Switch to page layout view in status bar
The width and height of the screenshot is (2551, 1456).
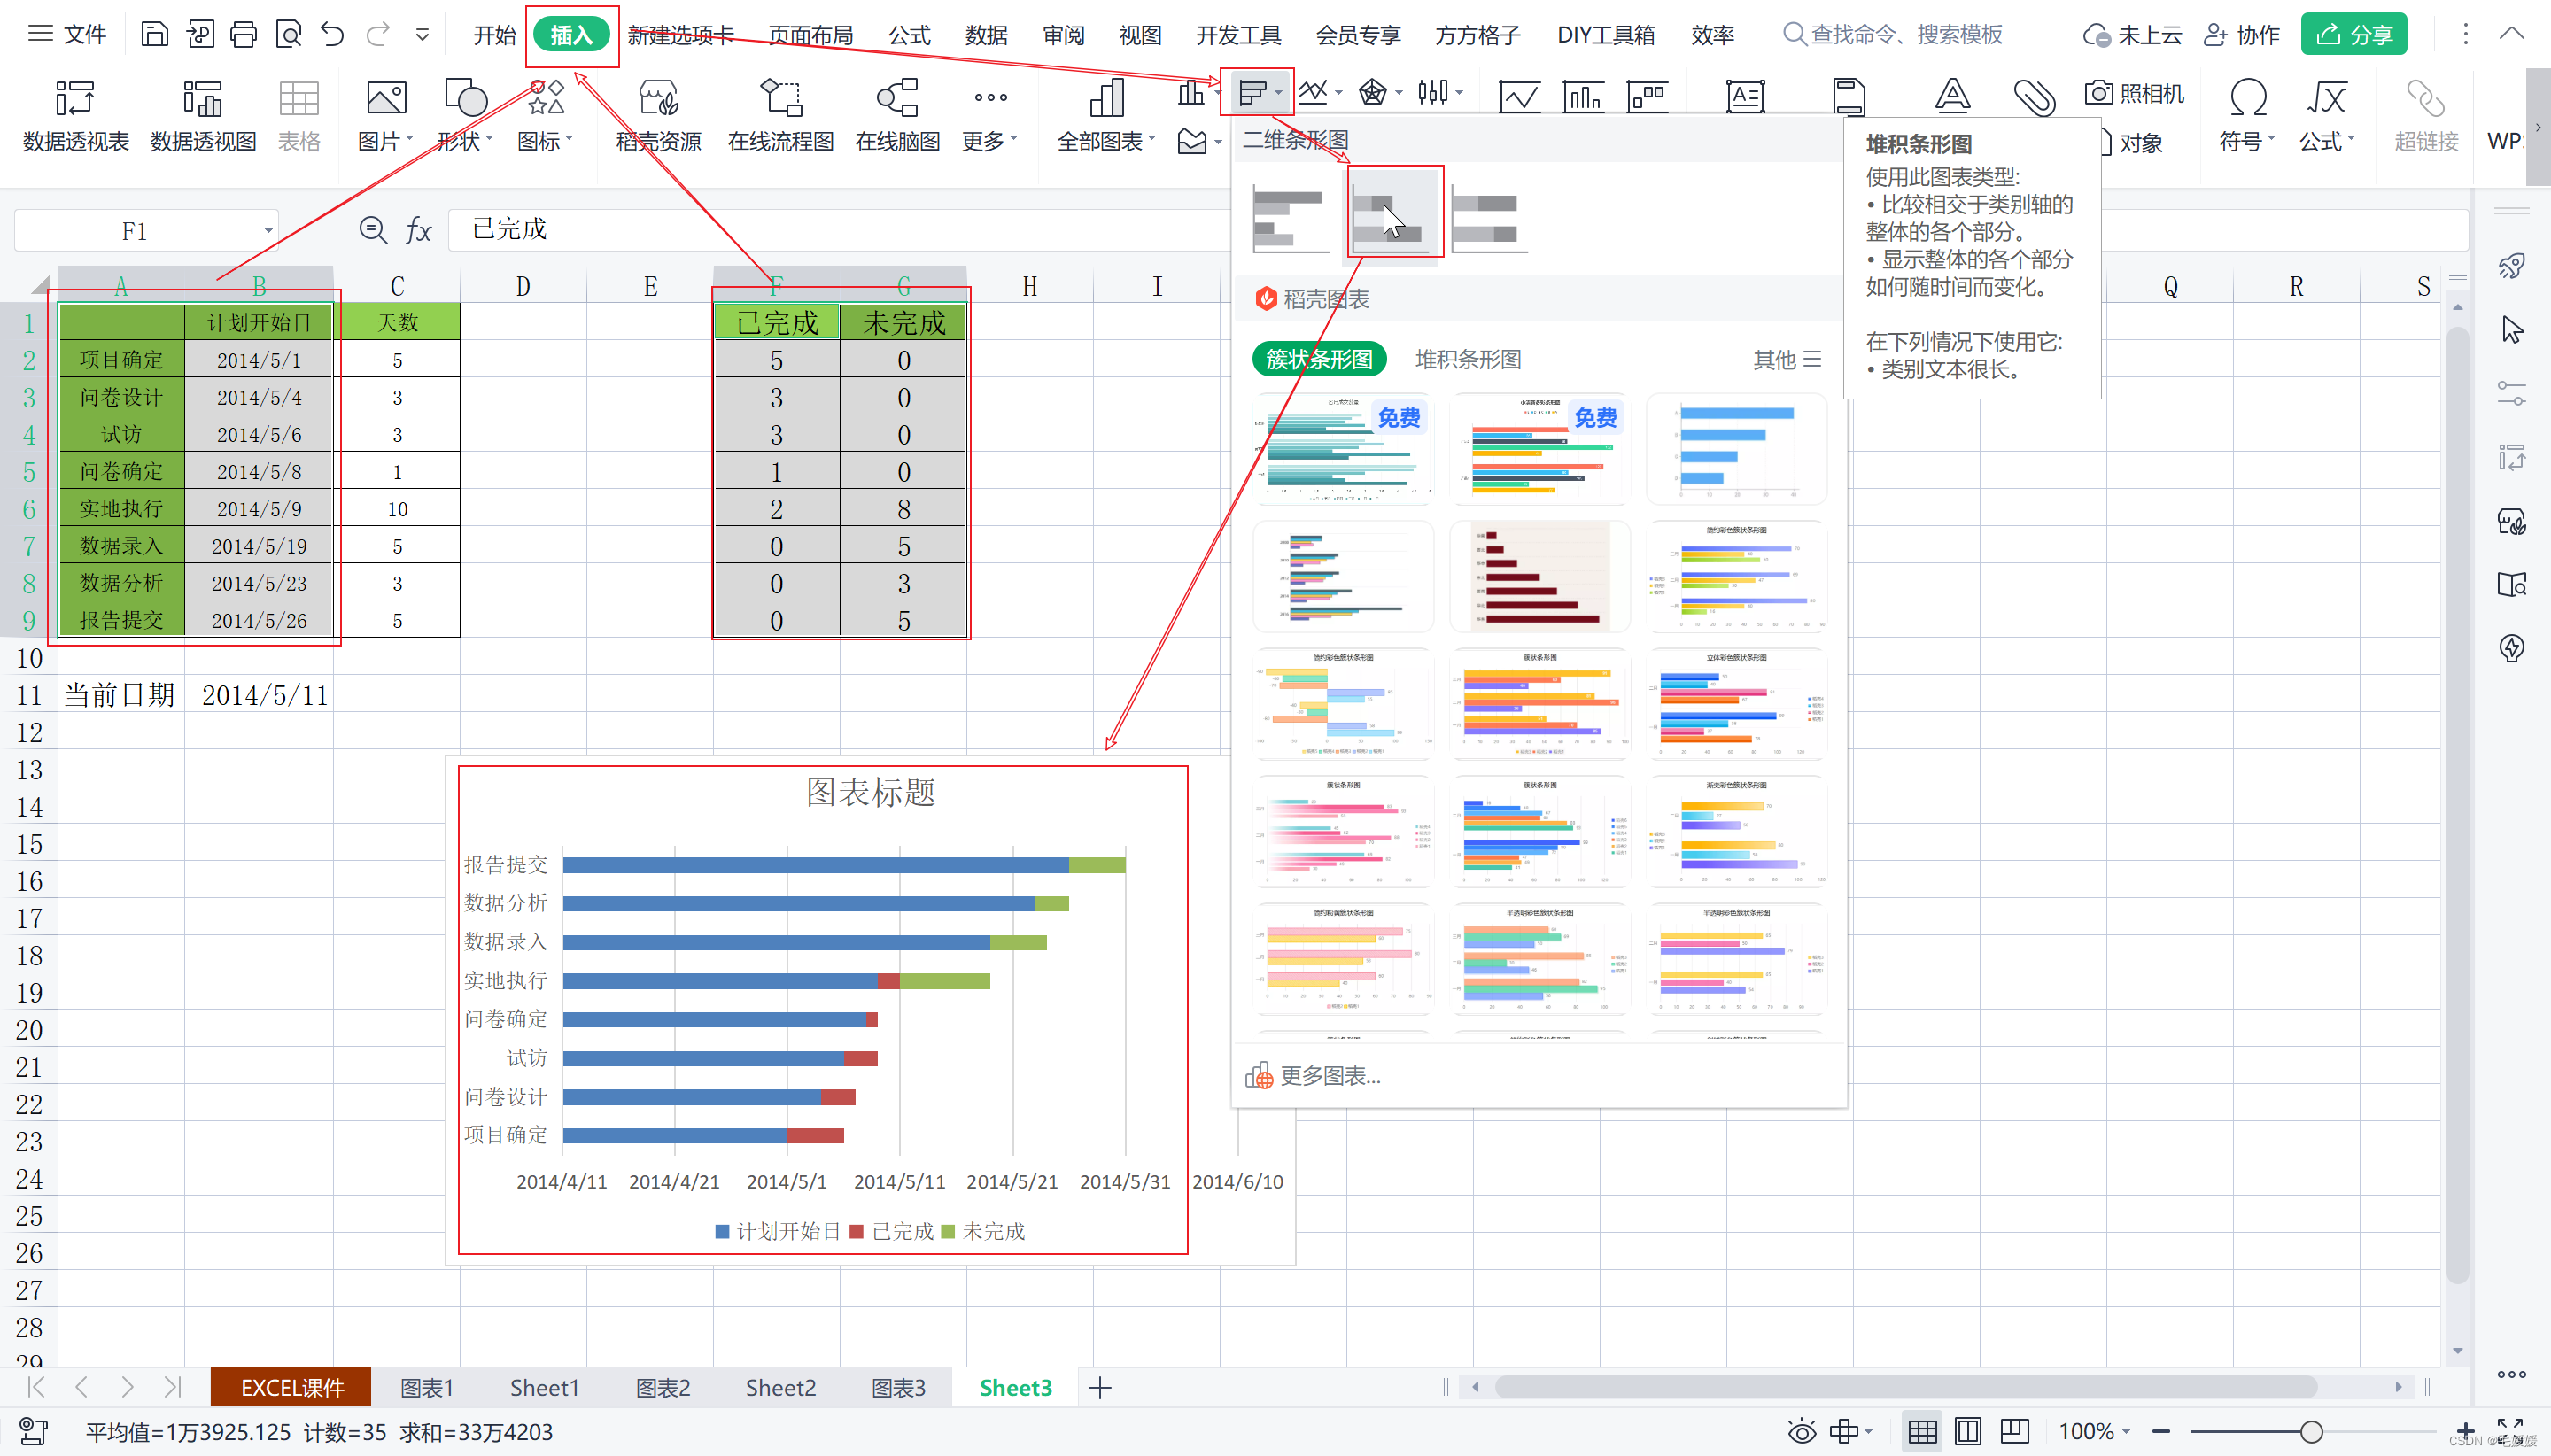point(1967,1431)
